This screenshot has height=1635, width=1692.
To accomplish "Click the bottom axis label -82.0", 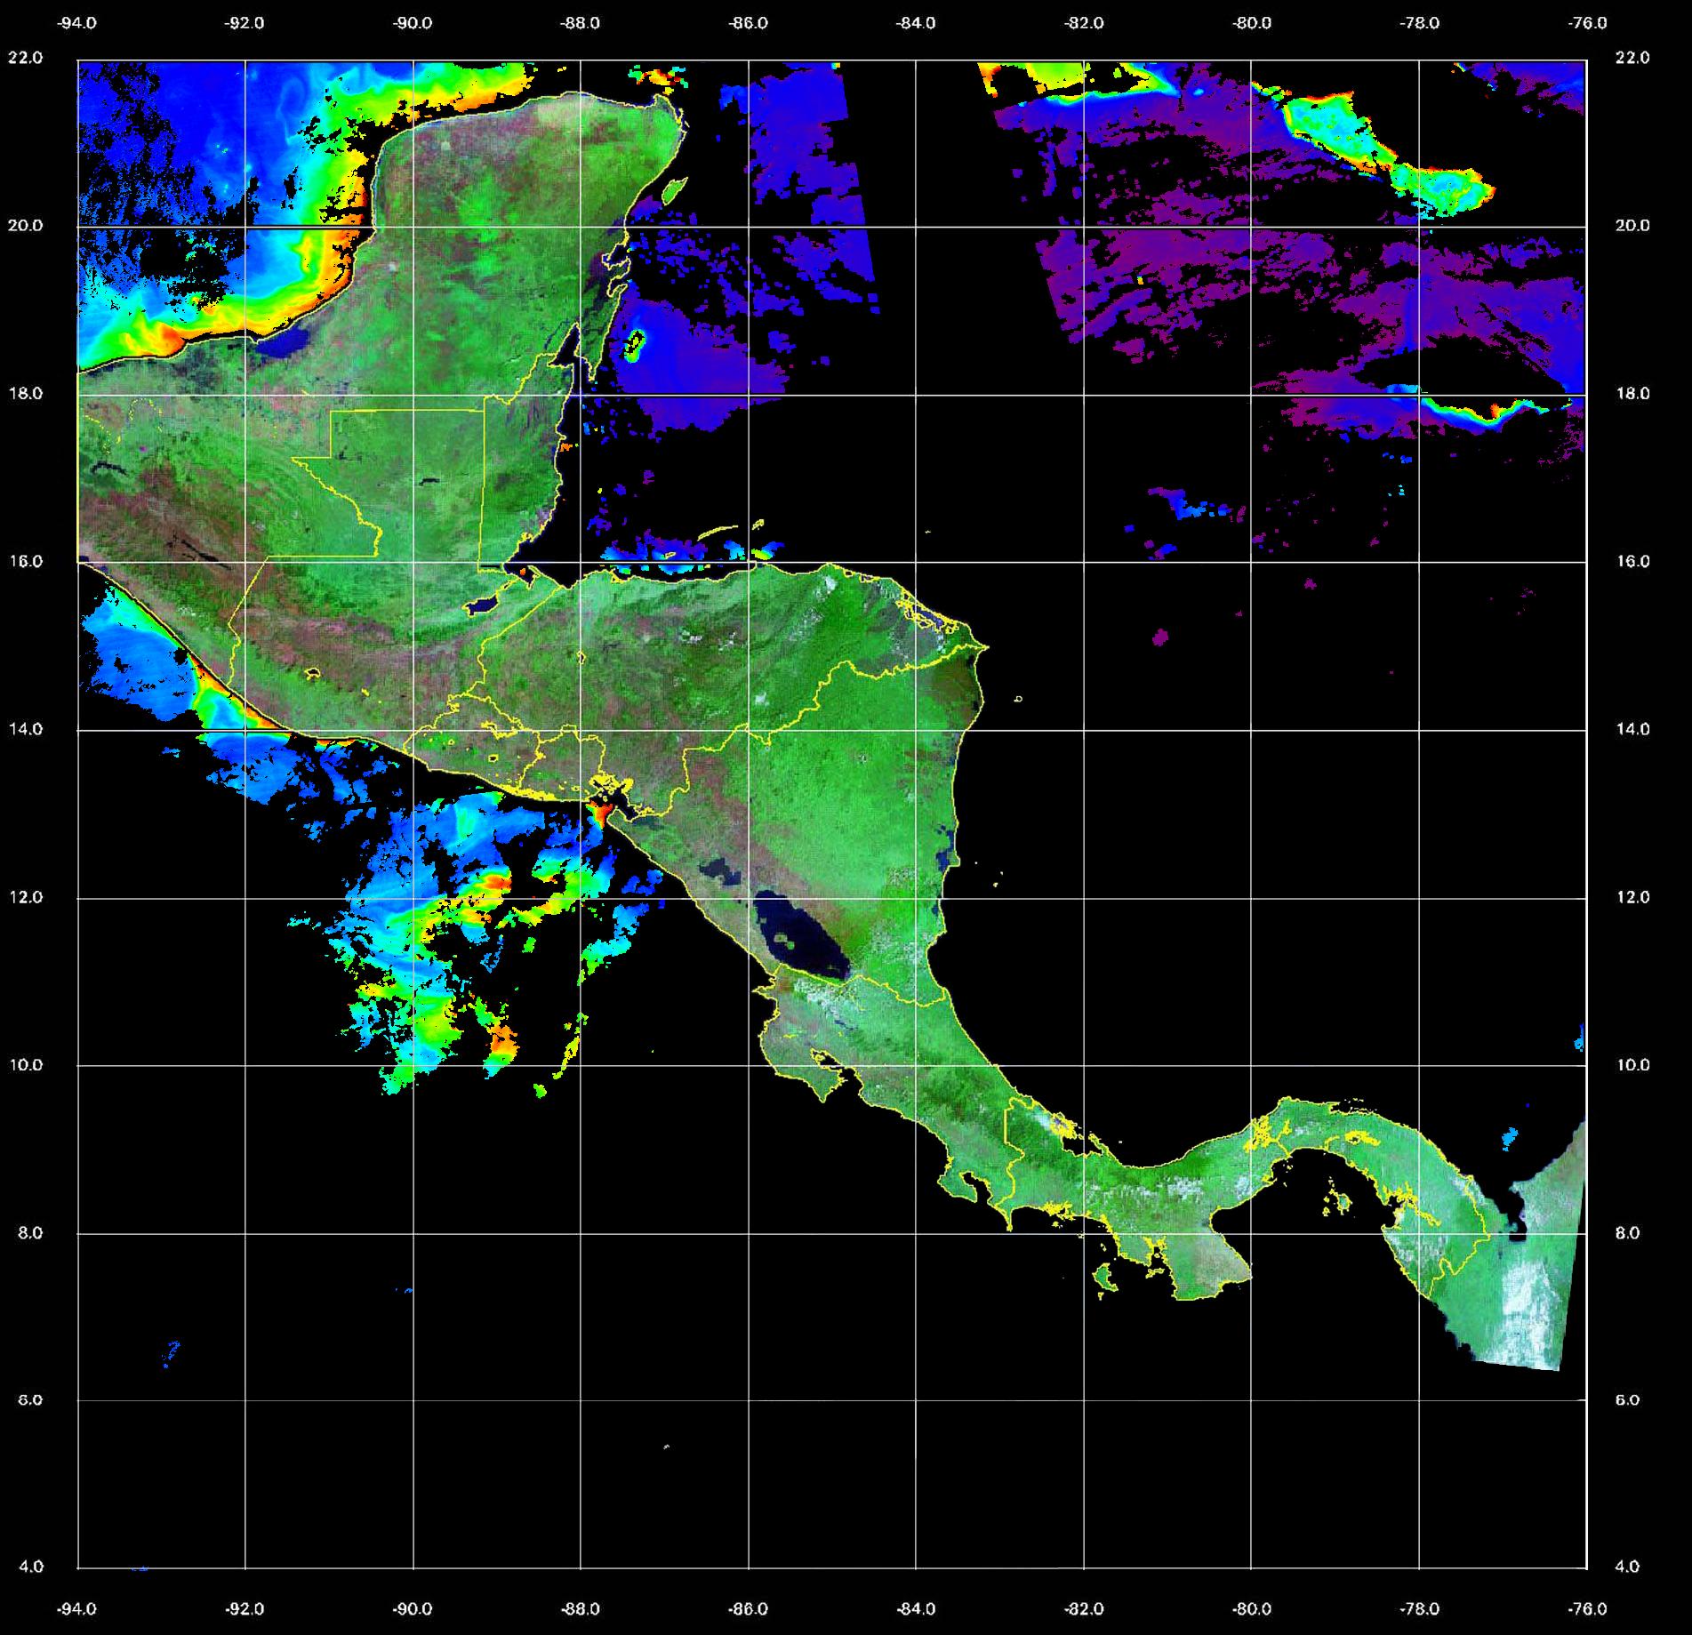I will coord(1084,1609).
